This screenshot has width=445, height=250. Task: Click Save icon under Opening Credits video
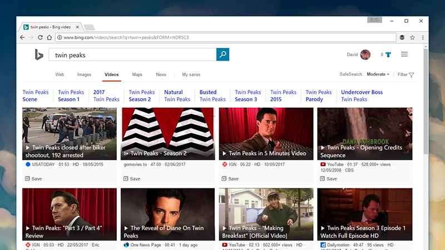pos(323,178)
